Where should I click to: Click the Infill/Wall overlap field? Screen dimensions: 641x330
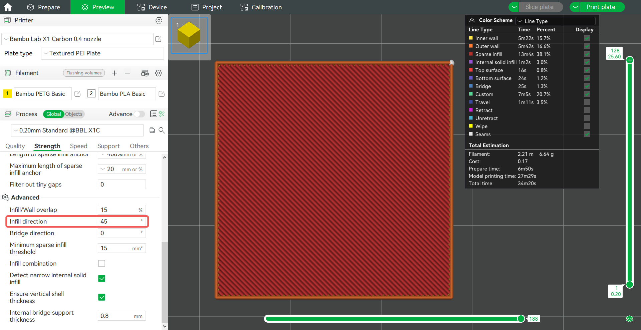tap(122, 210)
